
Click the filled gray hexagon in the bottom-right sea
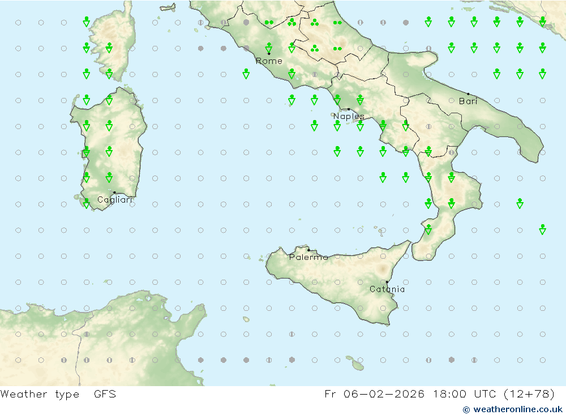pyautogui.click(x=451, y=360)
